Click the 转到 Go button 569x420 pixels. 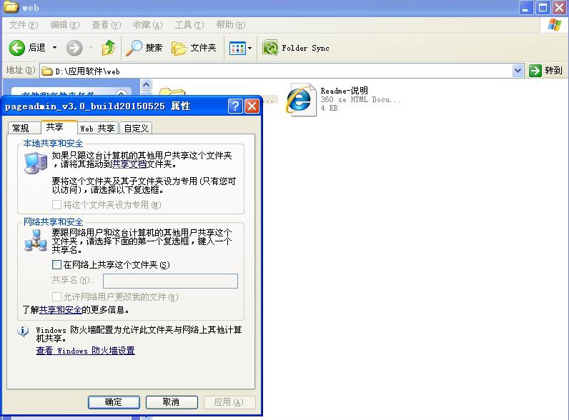(546, 71)
